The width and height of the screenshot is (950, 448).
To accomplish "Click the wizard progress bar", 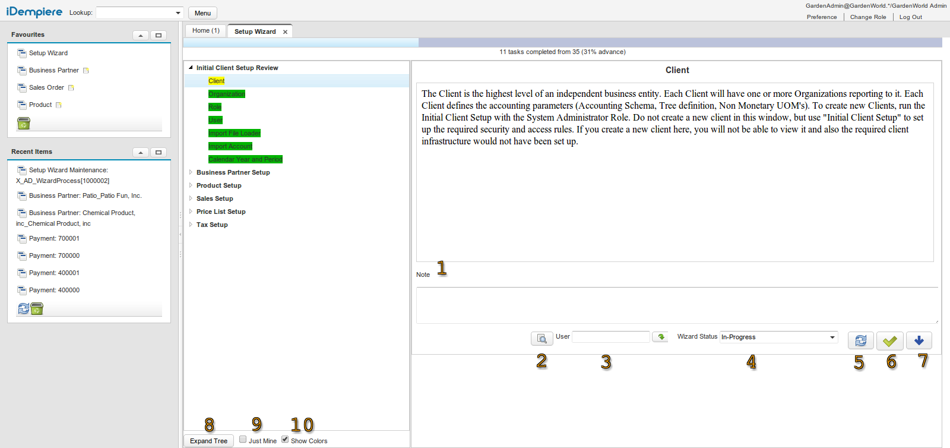I will [x=562, y=43].
